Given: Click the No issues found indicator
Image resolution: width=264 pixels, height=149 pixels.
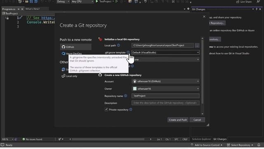Looking at the screenshot, I should click(32, 139).
